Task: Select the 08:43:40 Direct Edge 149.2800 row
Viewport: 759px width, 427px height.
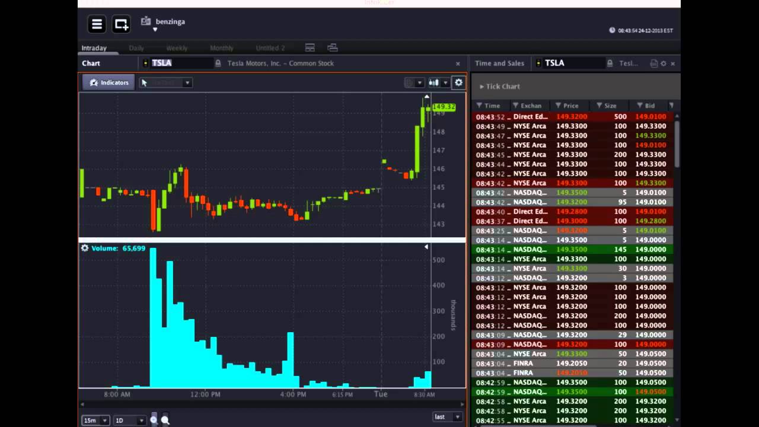Action: tap(573, 212)
